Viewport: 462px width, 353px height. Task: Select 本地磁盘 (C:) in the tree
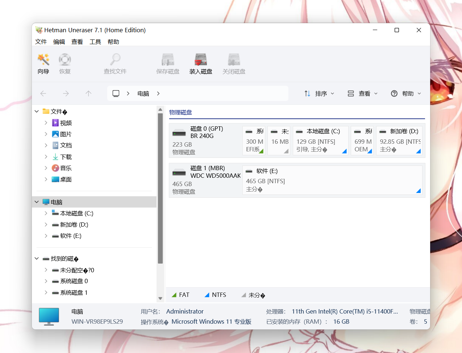coord(72,213)
